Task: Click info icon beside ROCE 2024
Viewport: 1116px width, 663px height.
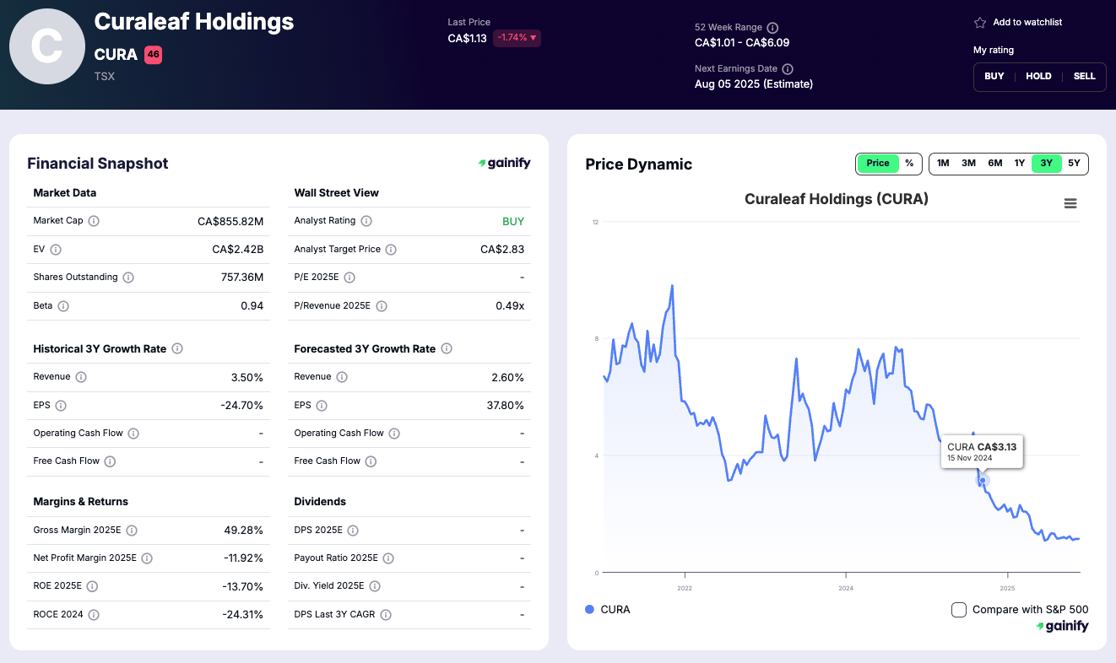Action: click(94, 615)
